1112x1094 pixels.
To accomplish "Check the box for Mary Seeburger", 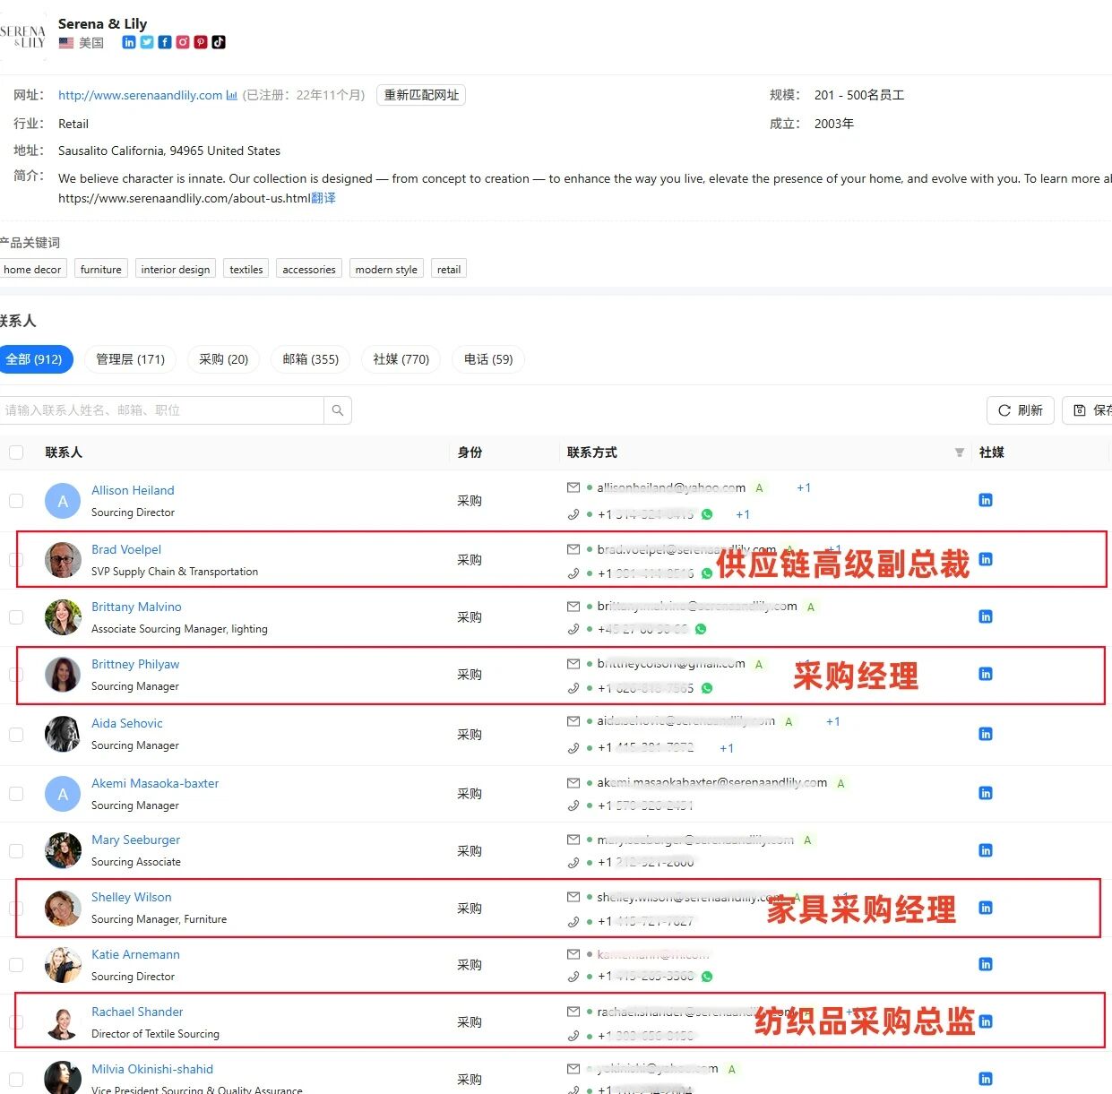I will click(x=16, y=851).
